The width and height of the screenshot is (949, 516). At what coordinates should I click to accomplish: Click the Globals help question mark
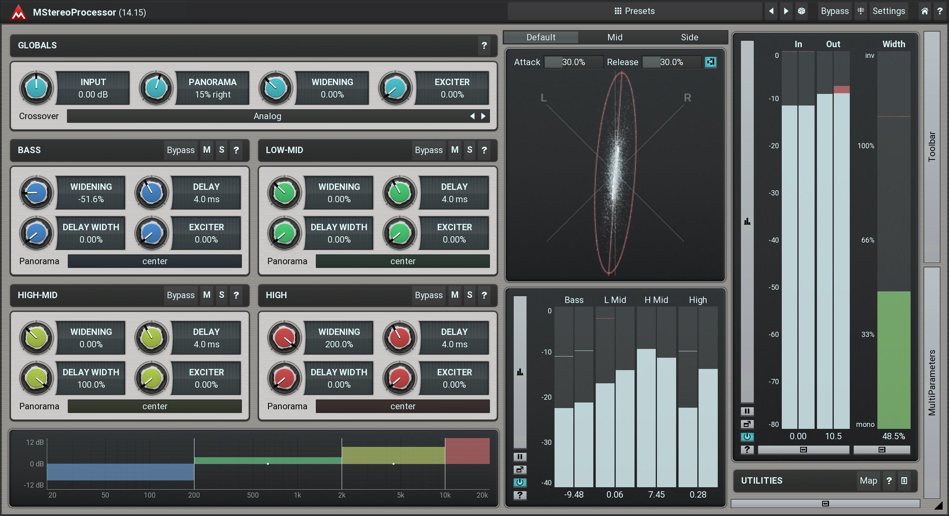(484, 46)
